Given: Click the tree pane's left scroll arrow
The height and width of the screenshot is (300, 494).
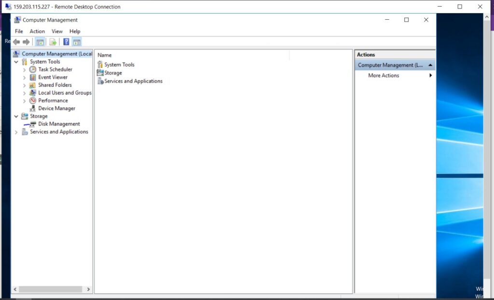Looking at the screenshot, I should pos(15,289).
